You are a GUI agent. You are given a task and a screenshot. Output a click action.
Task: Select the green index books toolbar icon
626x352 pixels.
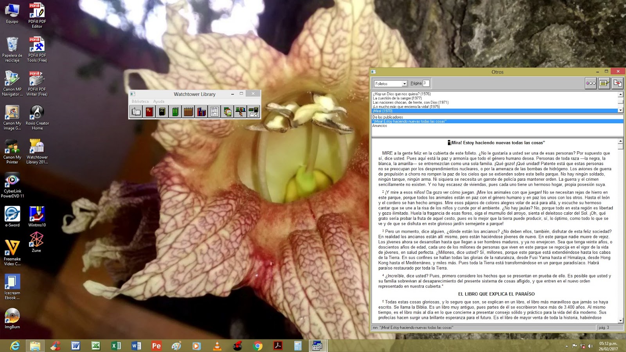tap(176, 111)
